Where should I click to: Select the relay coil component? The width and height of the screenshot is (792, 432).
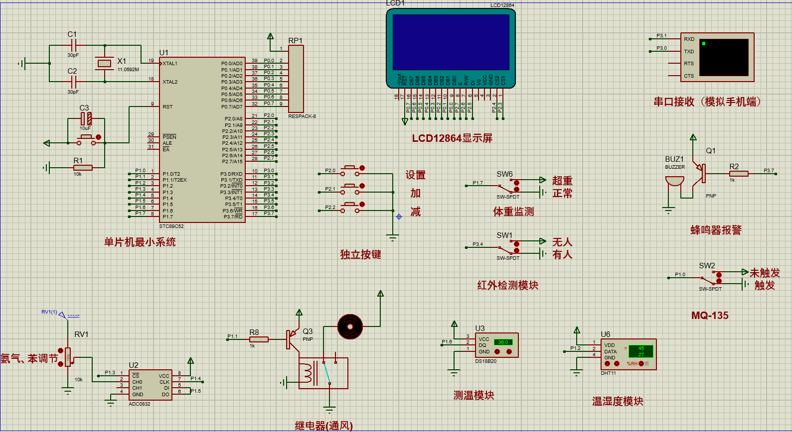coord(306,373)
